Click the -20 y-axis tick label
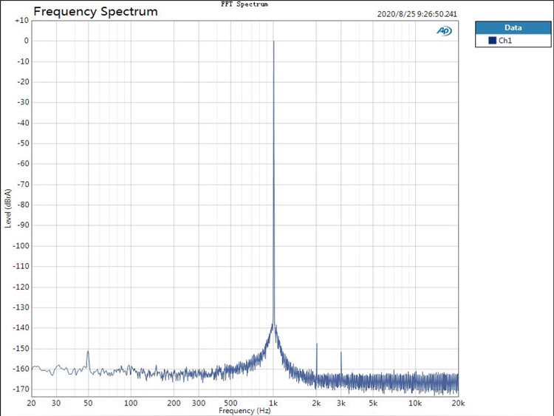This screenshot has height=416, width=554. coord(22,82)
